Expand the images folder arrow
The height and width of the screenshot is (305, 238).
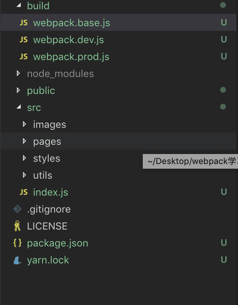25,124
